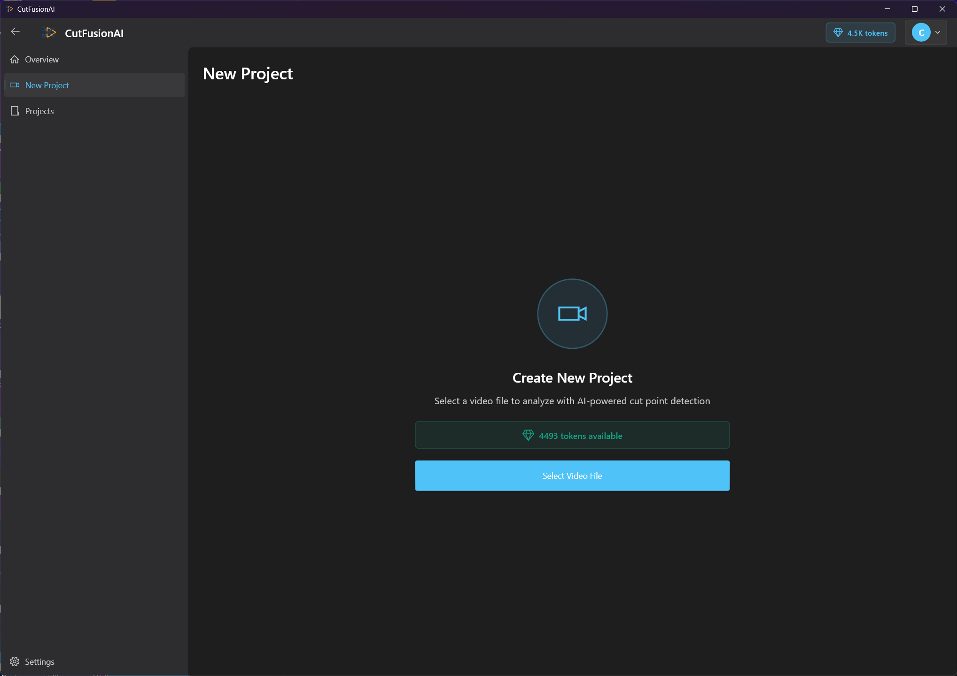This screenshot has width=957, height=676.
Task: Click the CutFusionAI title bar app icon
Action: click(x=10, y=9)
